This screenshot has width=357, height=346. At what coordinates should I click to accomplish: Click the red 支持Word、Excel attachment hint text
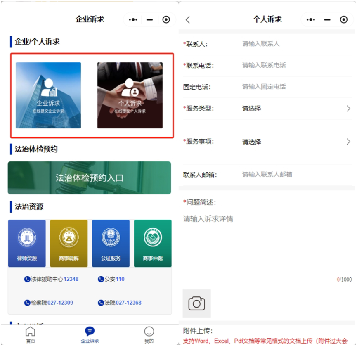[x=265, y=341]
